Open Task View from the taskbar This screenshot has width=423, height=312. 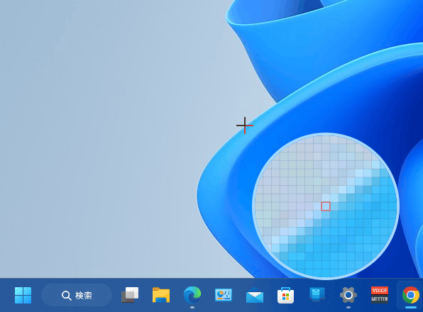130,295
